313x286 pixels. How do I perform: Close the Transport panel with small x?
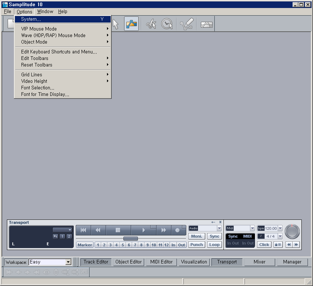220,222
